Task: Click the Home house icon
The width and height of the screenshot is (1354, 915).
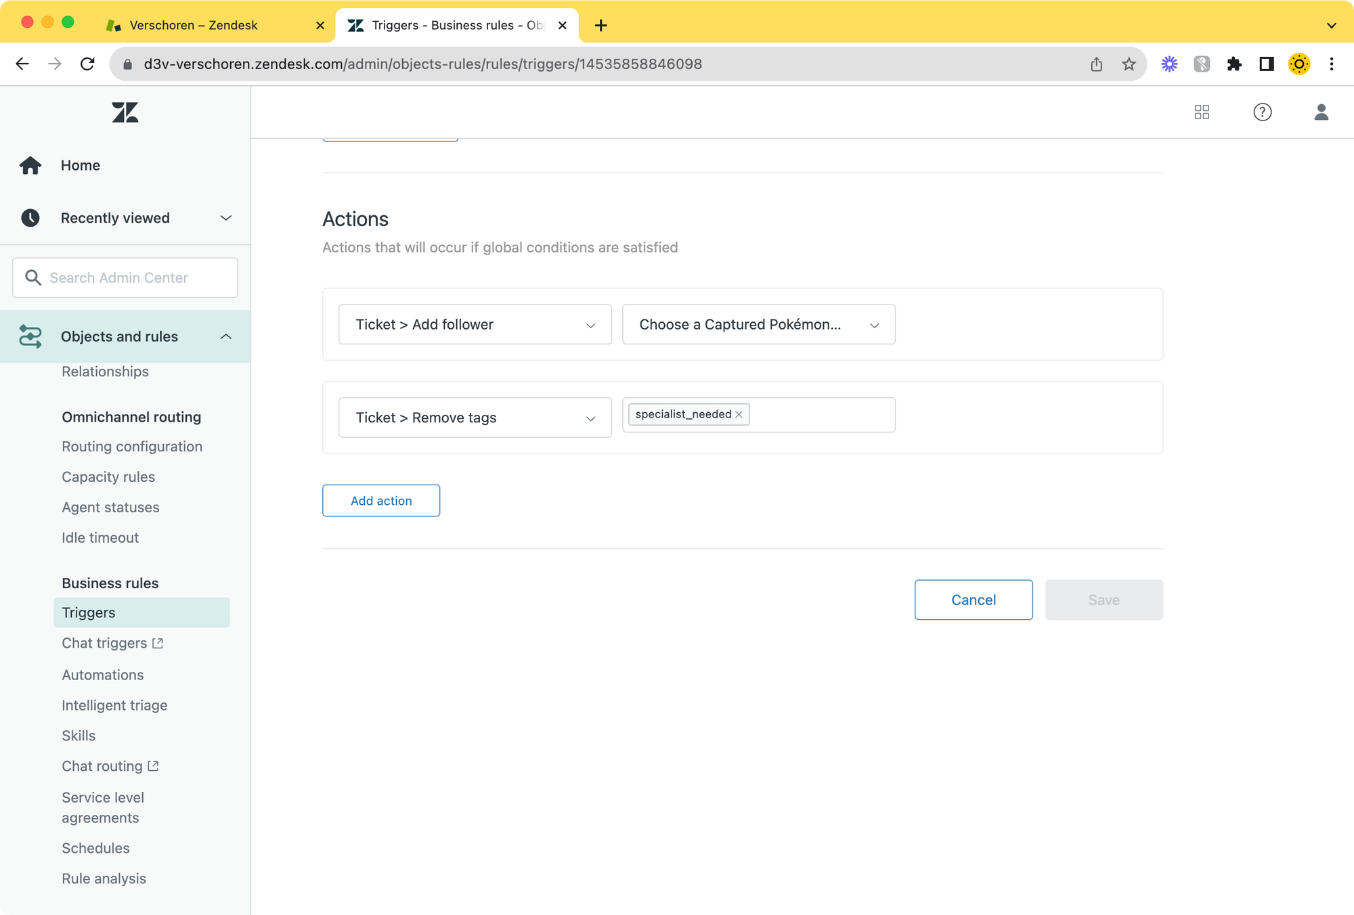Action: pos(30,165)
